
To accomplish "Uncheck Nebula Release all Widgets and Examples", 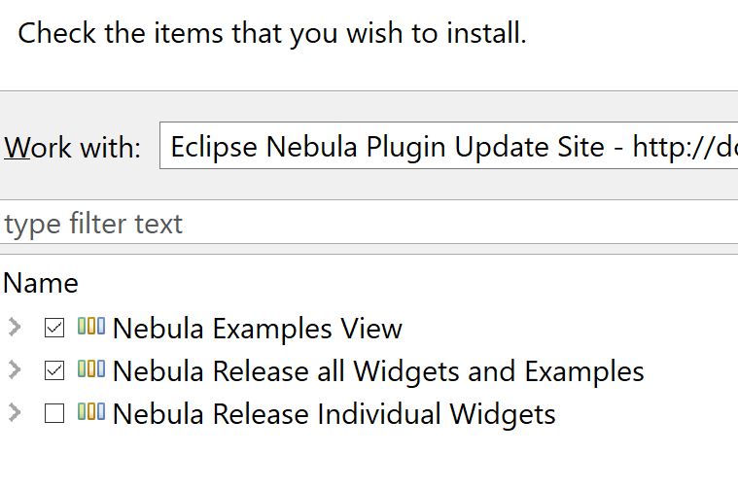I will 54,370.
